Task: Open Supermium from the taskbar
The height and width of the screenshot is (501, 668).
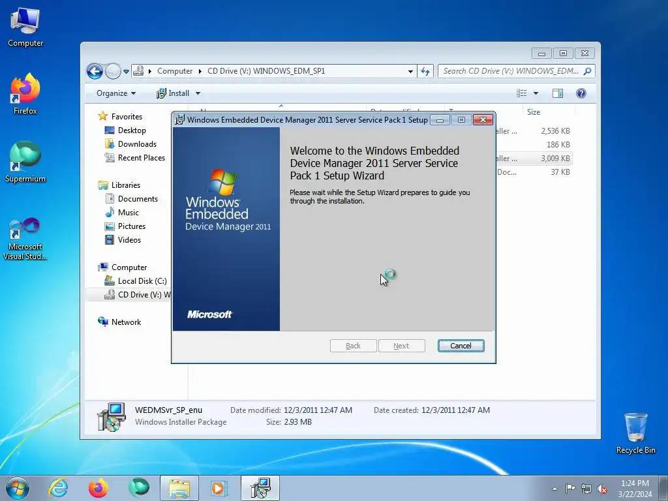Action: 139,488
